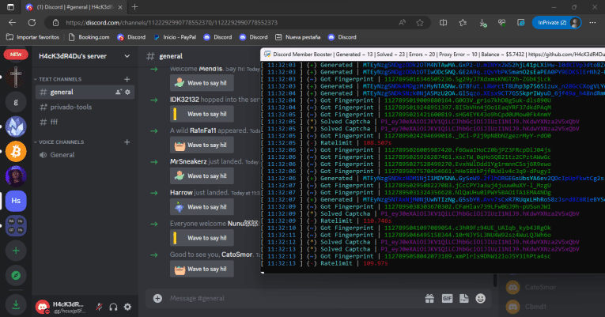Open Explore Discoverable Servers compass icon
The width and height of the screenshot is (605, 317).
(x=16, y=276)
